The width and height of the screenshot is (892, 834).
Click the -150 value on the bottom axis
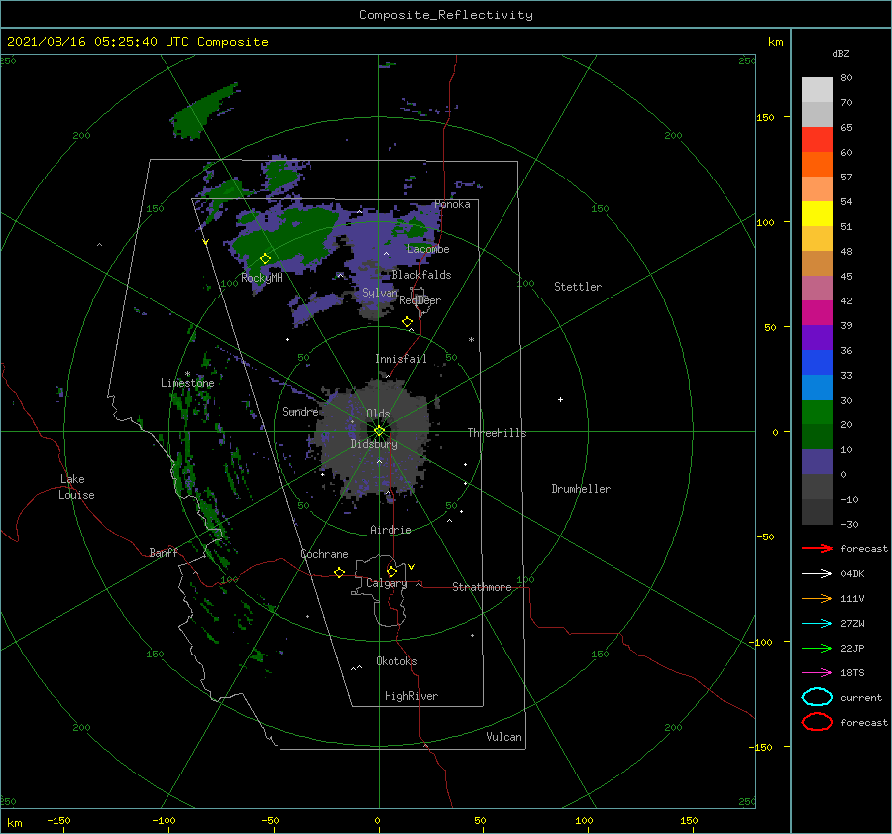(58, 820)
